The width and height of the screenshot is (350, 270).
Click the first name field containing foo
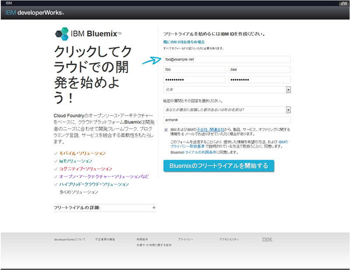point(194,70)
